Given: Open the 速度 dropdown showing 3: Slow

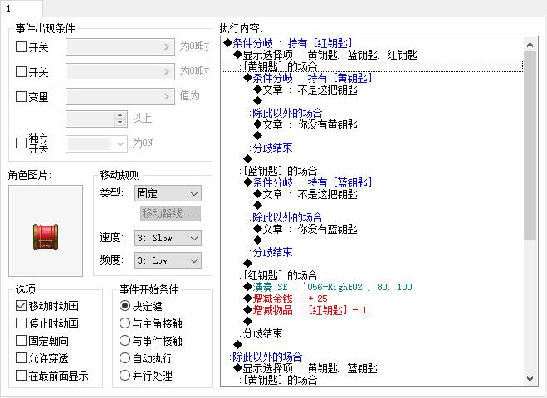Looking at the screenshot, I should 168,238.
